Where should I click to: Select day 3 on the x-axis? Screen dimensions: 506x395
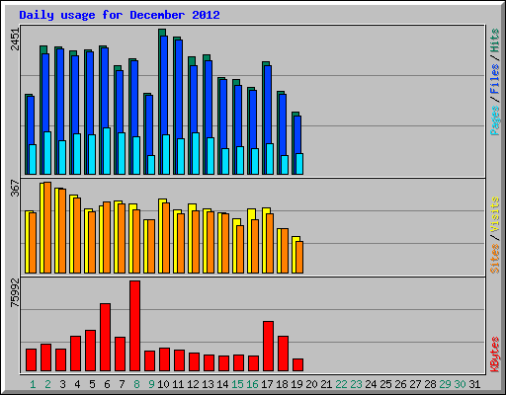click(x=62, y=384)
